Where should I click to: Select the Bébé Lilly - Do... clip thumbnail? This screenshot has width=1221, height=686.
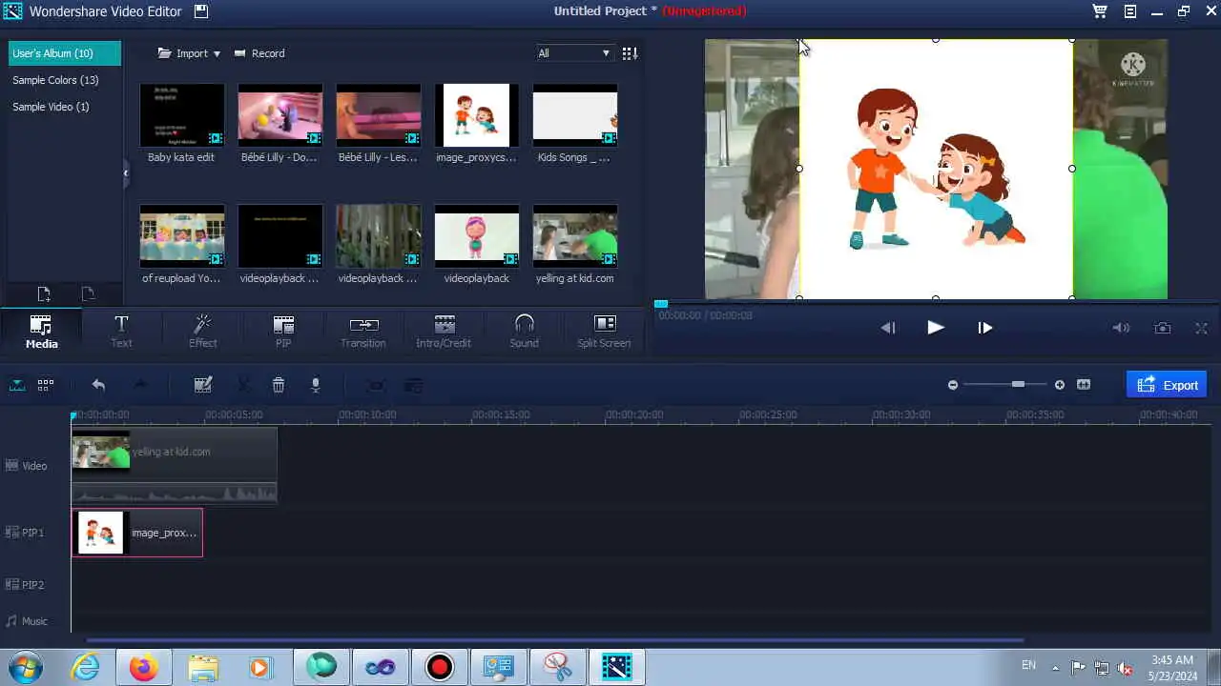[279, 115]
